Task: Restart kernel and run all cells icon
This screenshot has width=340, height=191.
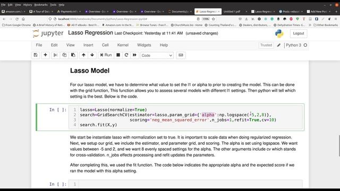Action: pyautogui.click(x=134, y=55)
